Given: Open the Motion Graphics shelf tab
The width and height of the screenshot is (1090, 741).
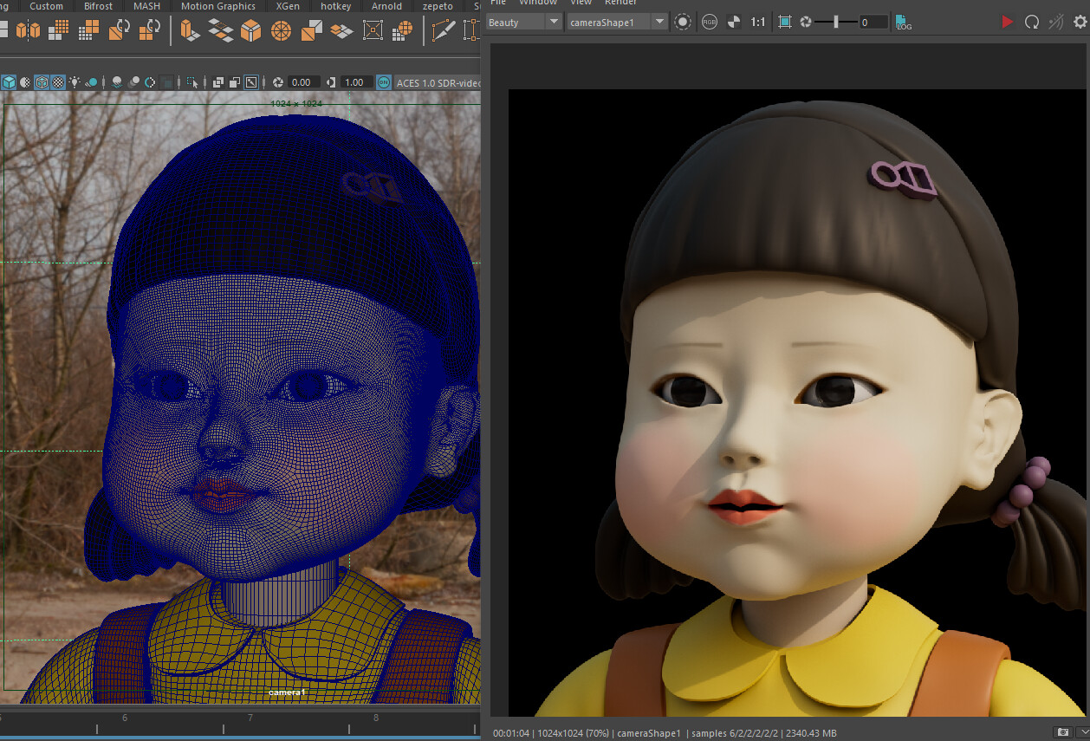Looking at the screenshot, I should coord(217,6).
